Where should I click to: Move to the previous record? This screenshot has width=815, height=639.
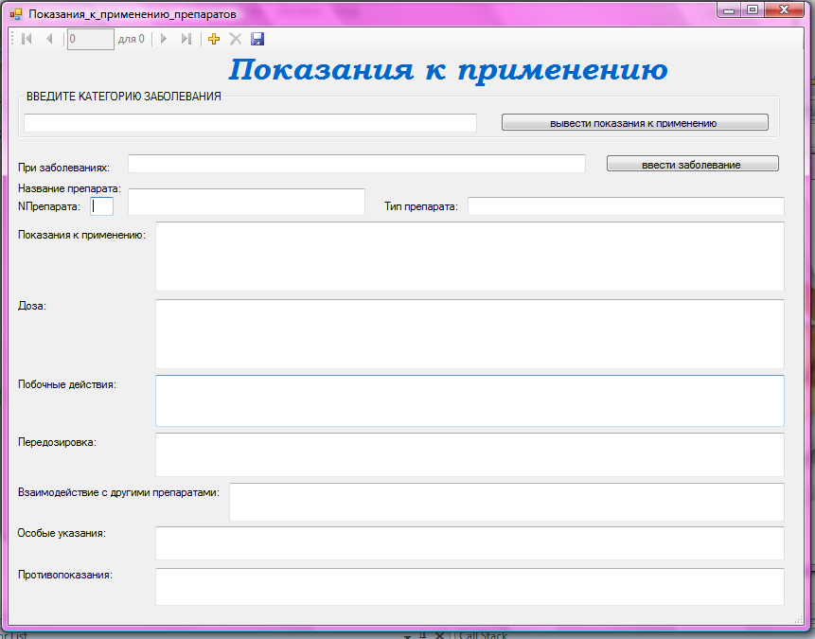(50, 39)
